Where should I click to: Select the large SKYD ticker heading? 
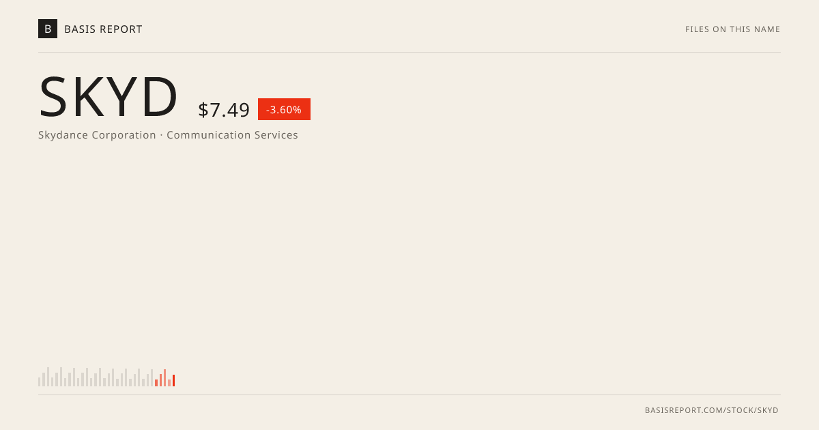click(109, 97)
